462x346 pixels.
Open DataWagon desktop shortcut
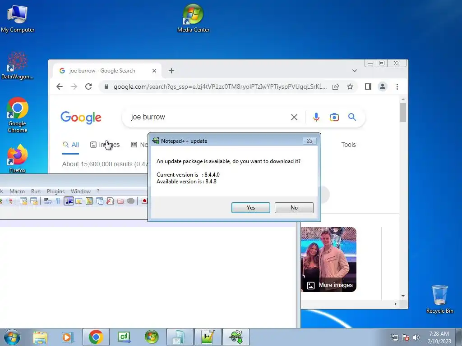(x=18, y=66)
